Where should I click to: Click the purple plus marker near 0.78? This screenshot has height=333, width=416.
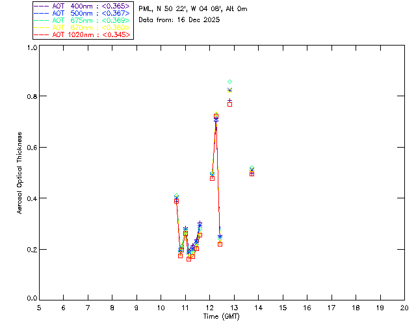coord(229,101)
